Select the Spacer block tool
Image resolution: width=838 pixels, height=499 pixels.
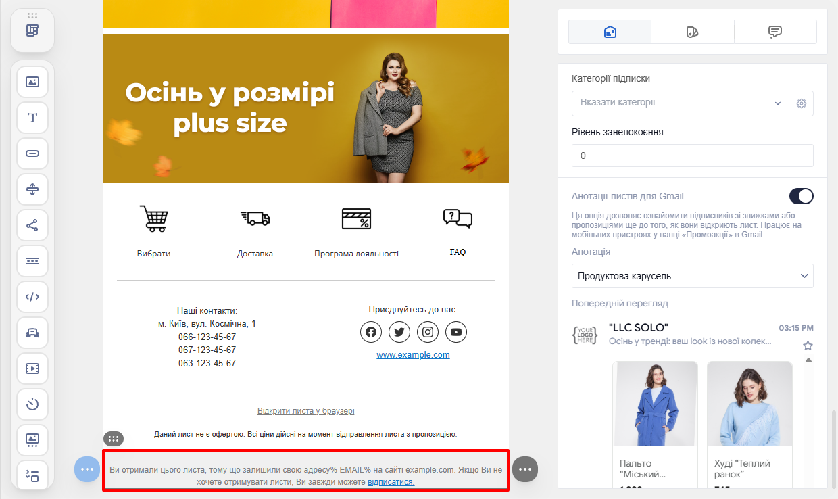(x=32, y=189)
